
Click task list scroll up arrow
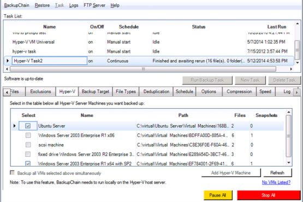297,23
